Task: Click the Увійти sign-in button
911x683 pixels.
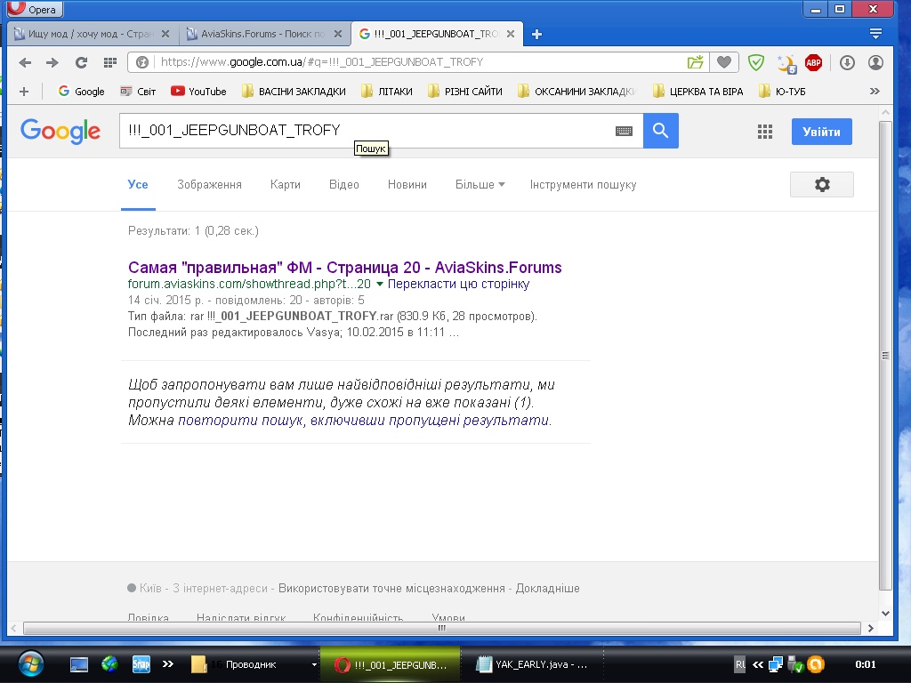Action: (821, 132)
